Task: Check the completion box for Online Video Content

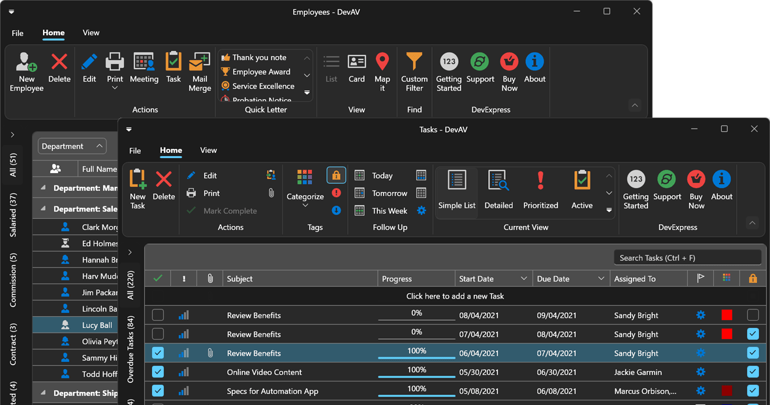Action: click(x=157, y=371)
